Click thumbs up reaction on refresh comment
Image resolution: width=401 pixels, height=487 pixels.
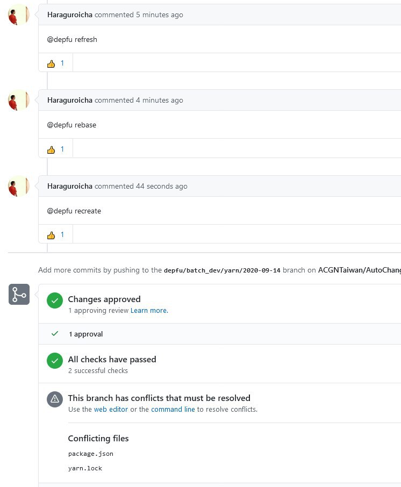point(55,63)
